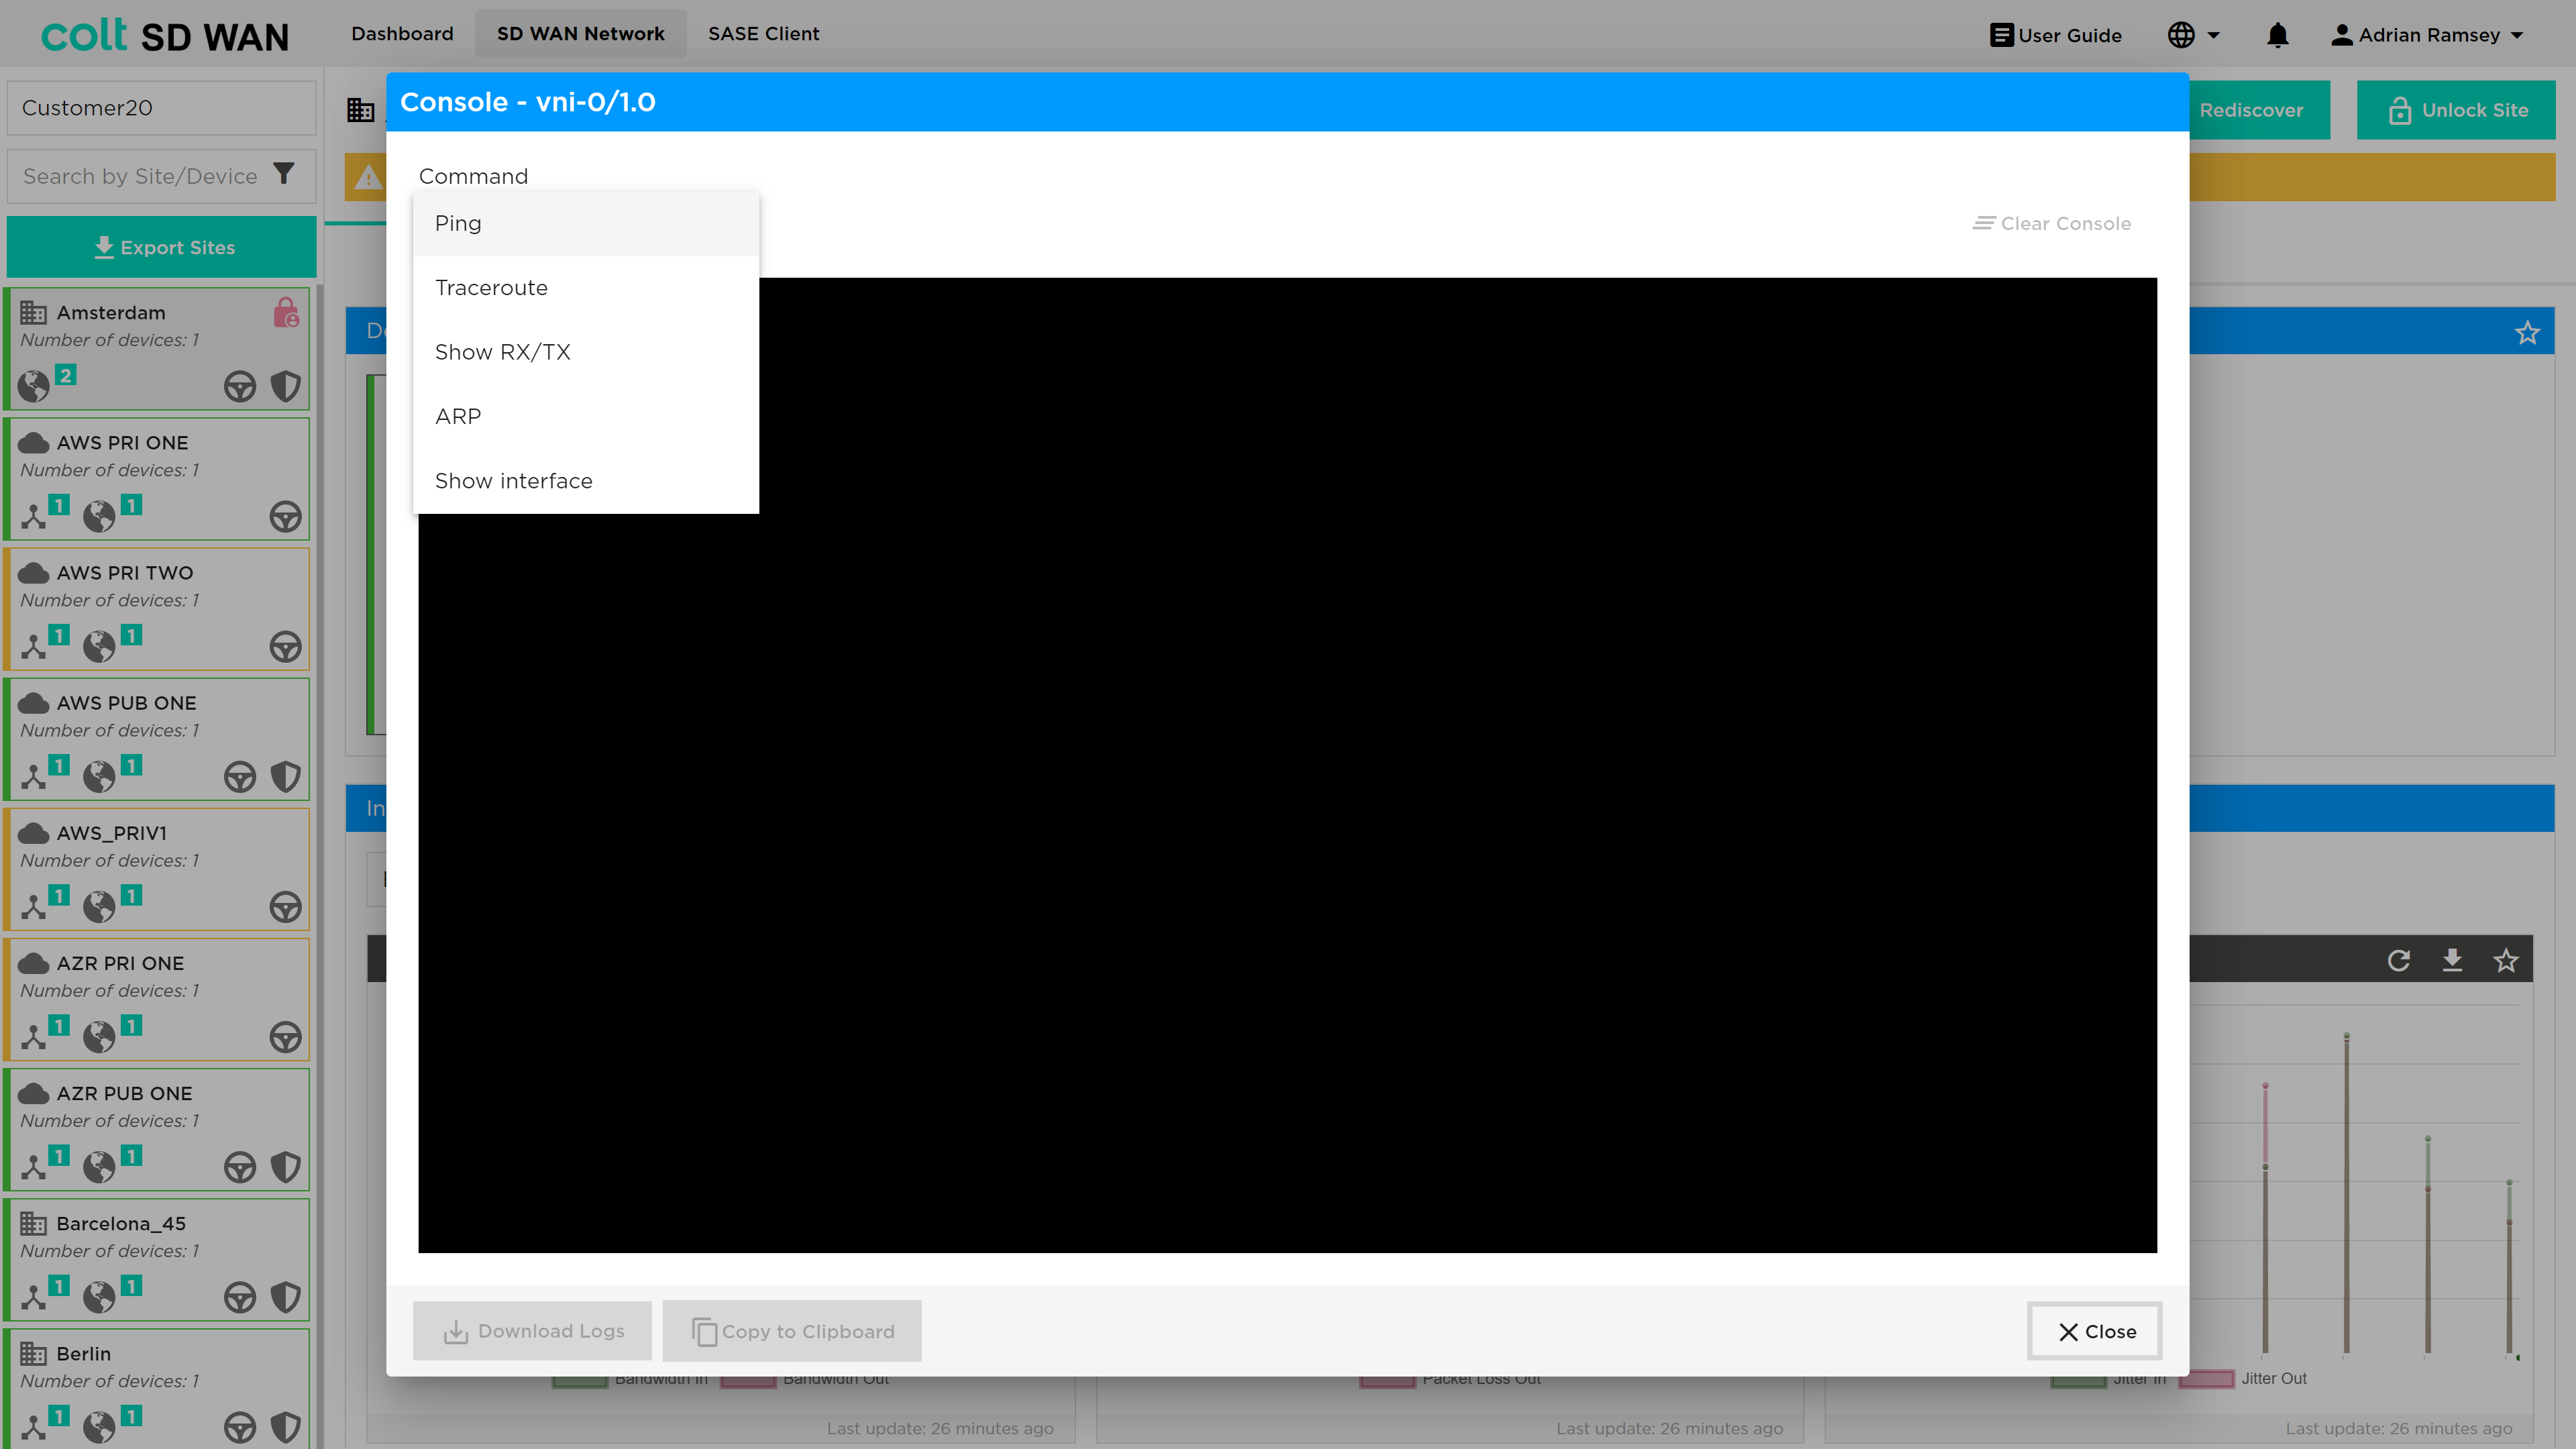Open SASE Client tab
Screen dimensions: 2576x1449
tap(764, 34)
